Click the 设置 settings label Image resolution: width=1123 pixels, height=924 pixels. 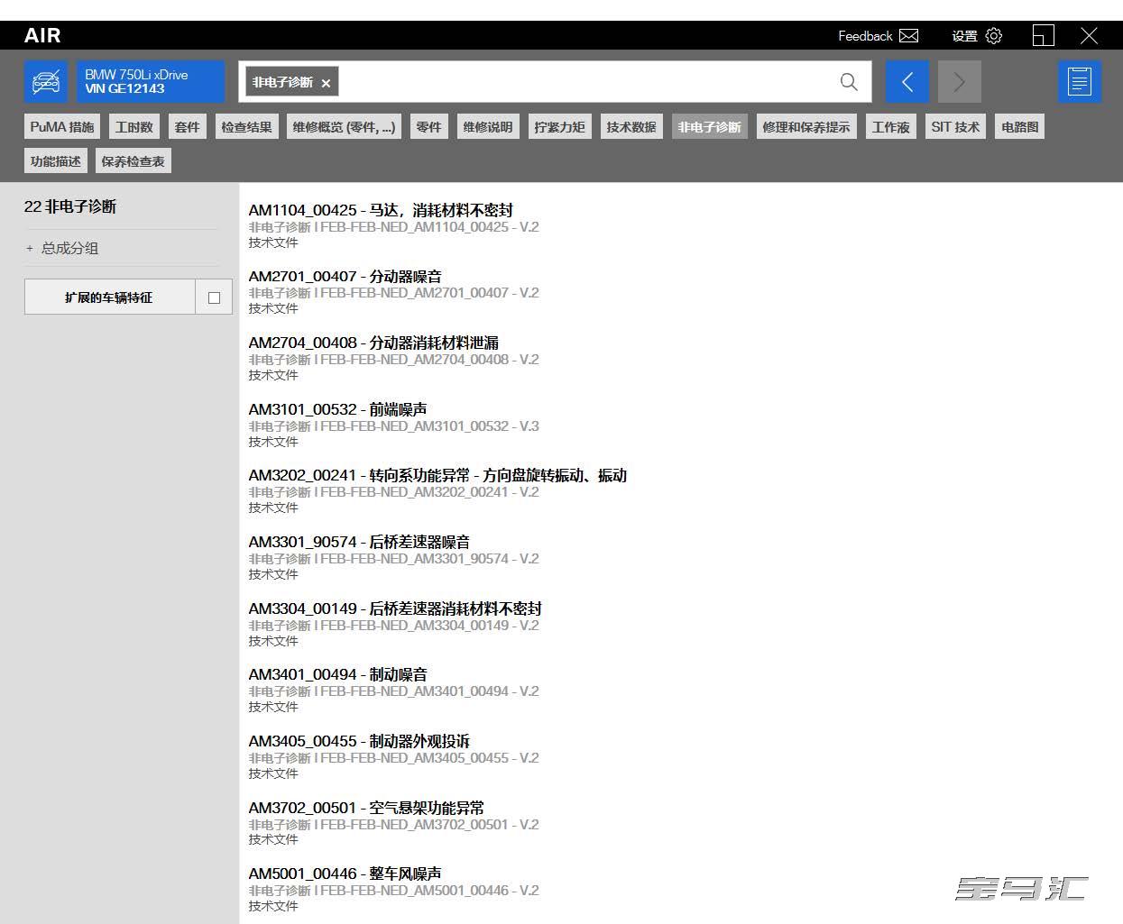pos(965,36)
